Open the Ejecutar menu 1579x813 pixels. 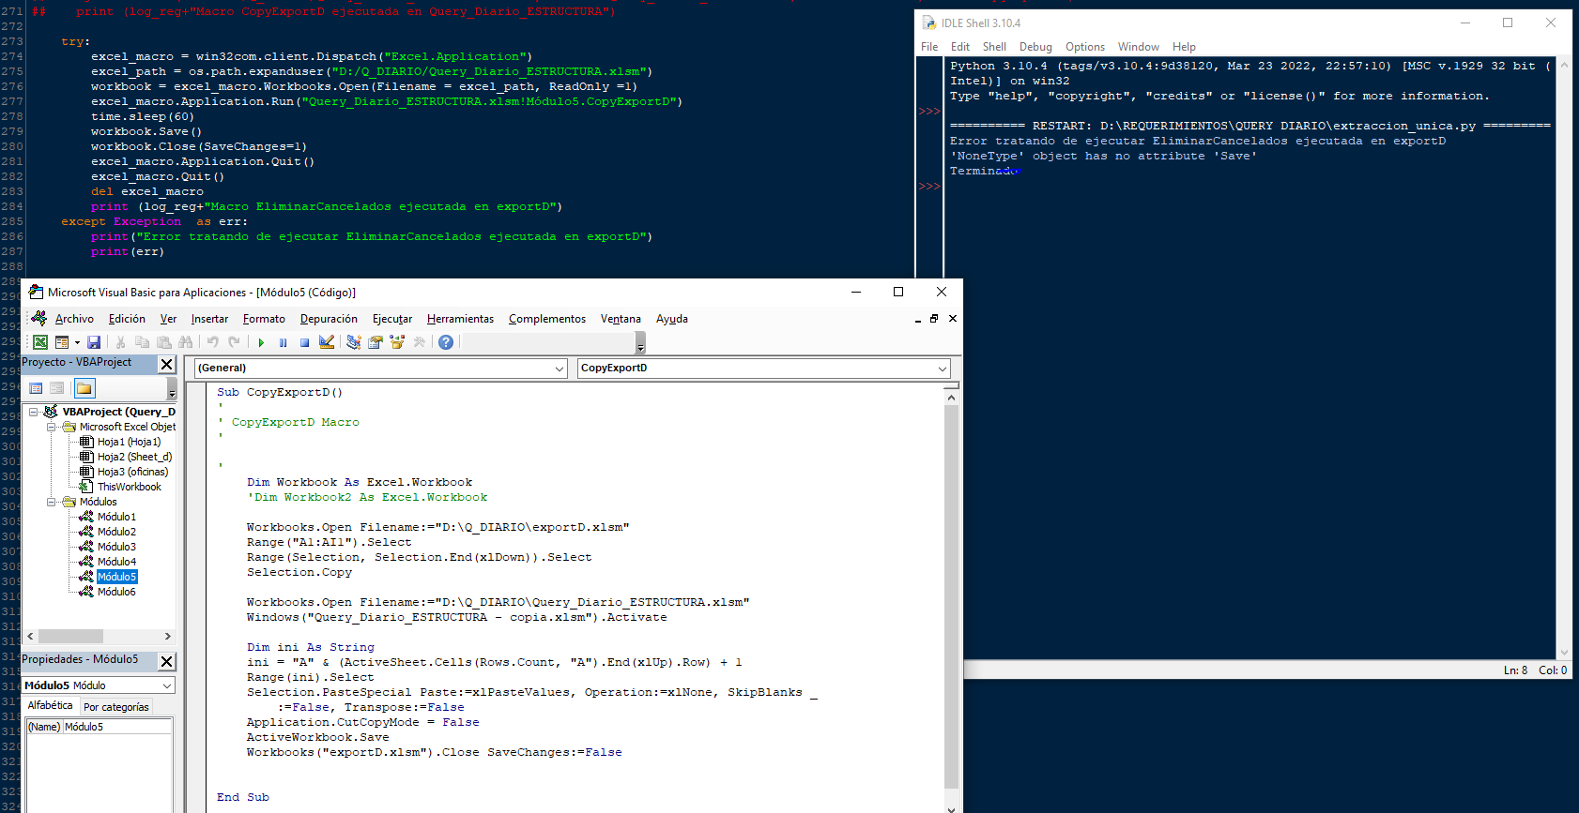[x=392, y=319]
